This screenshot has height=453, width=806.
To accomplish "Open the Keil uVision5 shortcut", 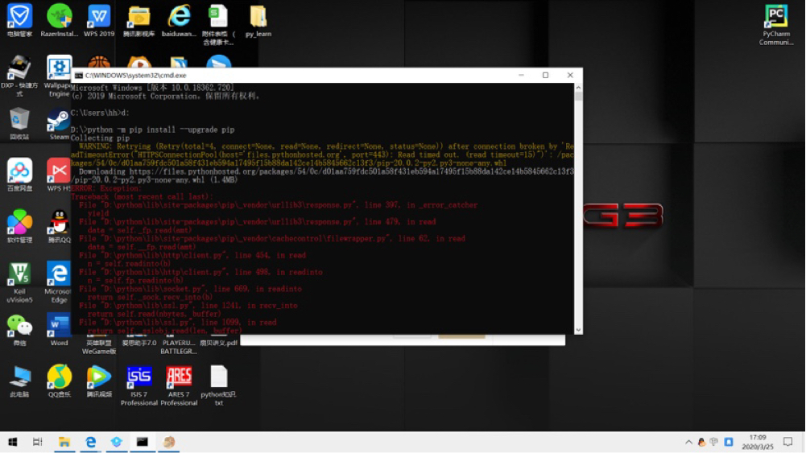I will 19,282.
